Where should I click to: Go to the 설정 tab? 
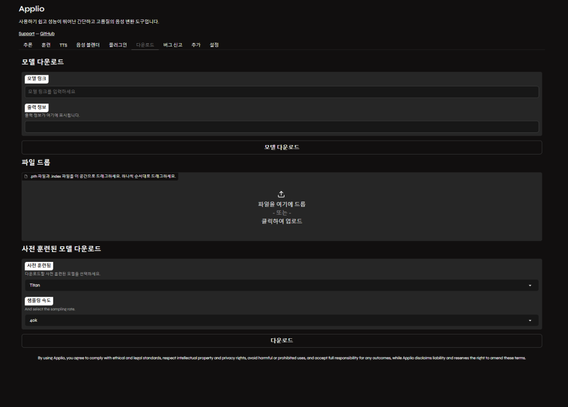point(214,45)
